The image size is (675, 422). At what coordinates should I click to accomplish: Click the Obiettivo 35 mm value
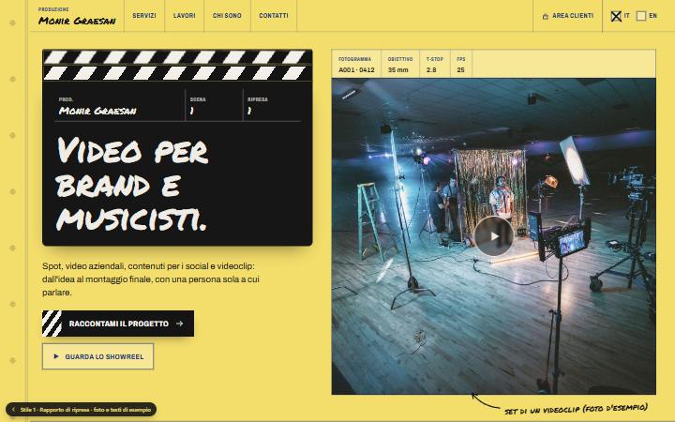(x=397, y=69)
